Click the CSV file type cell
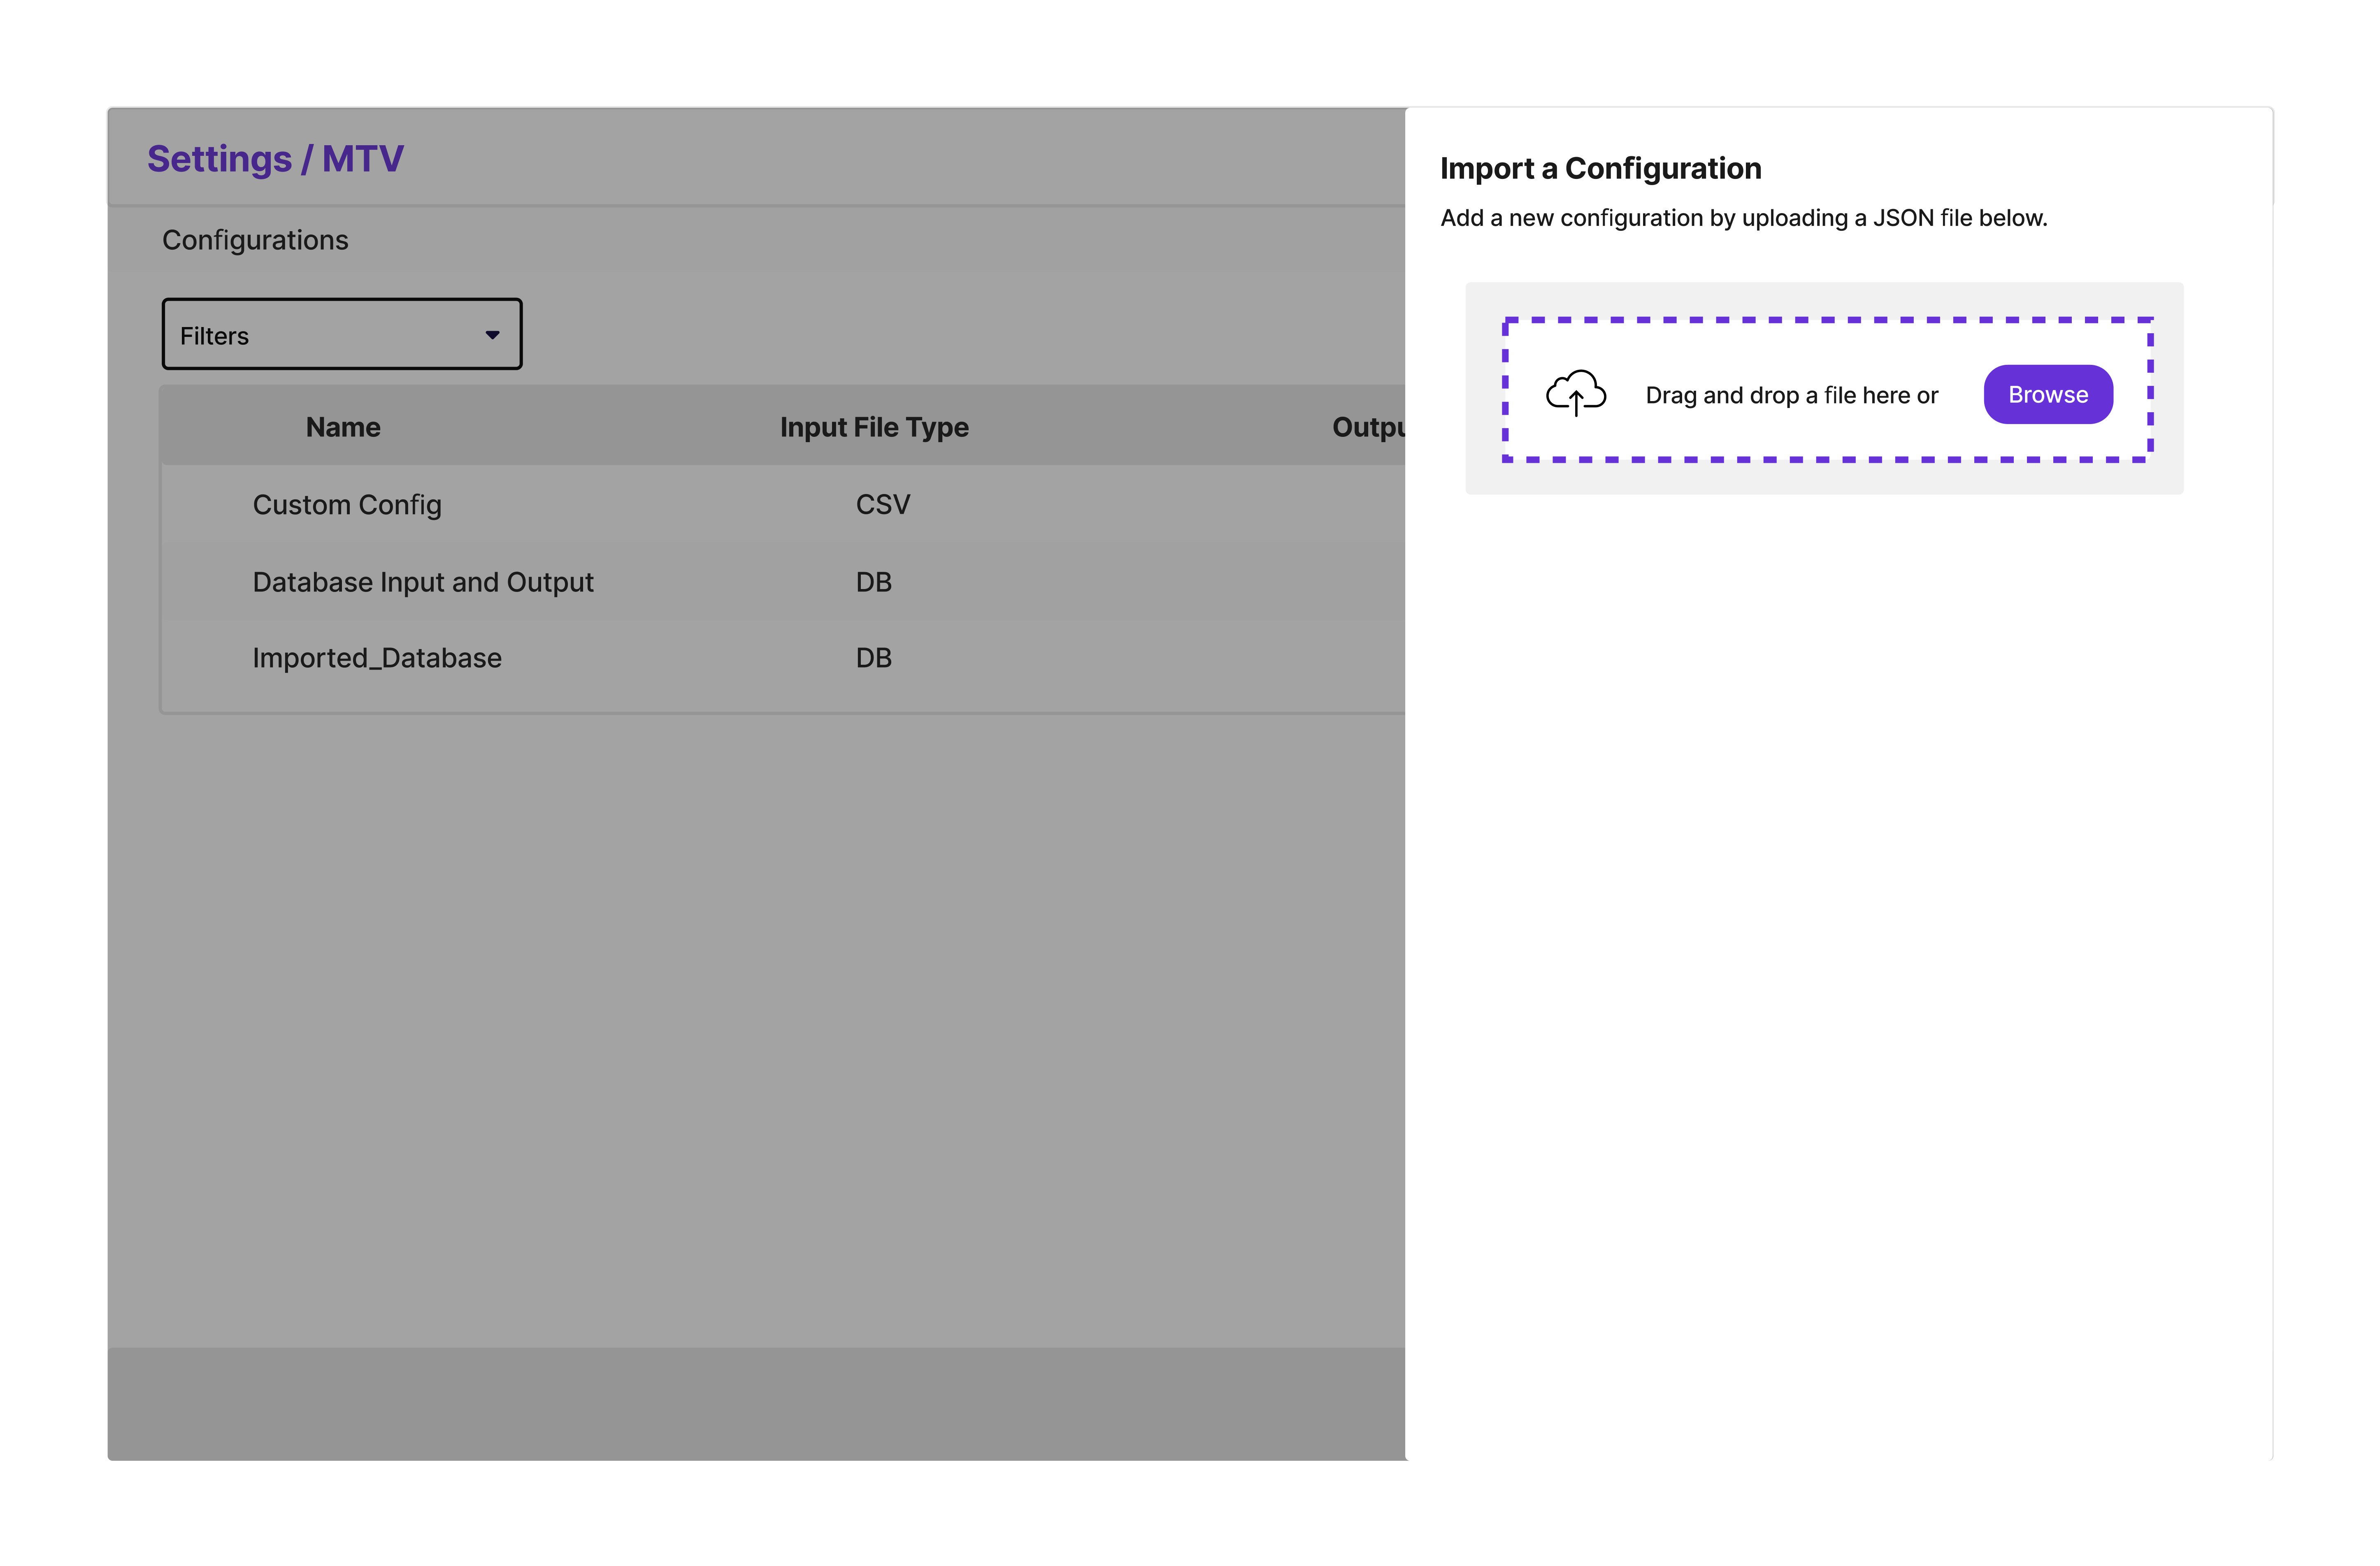 tap(882, 505)
